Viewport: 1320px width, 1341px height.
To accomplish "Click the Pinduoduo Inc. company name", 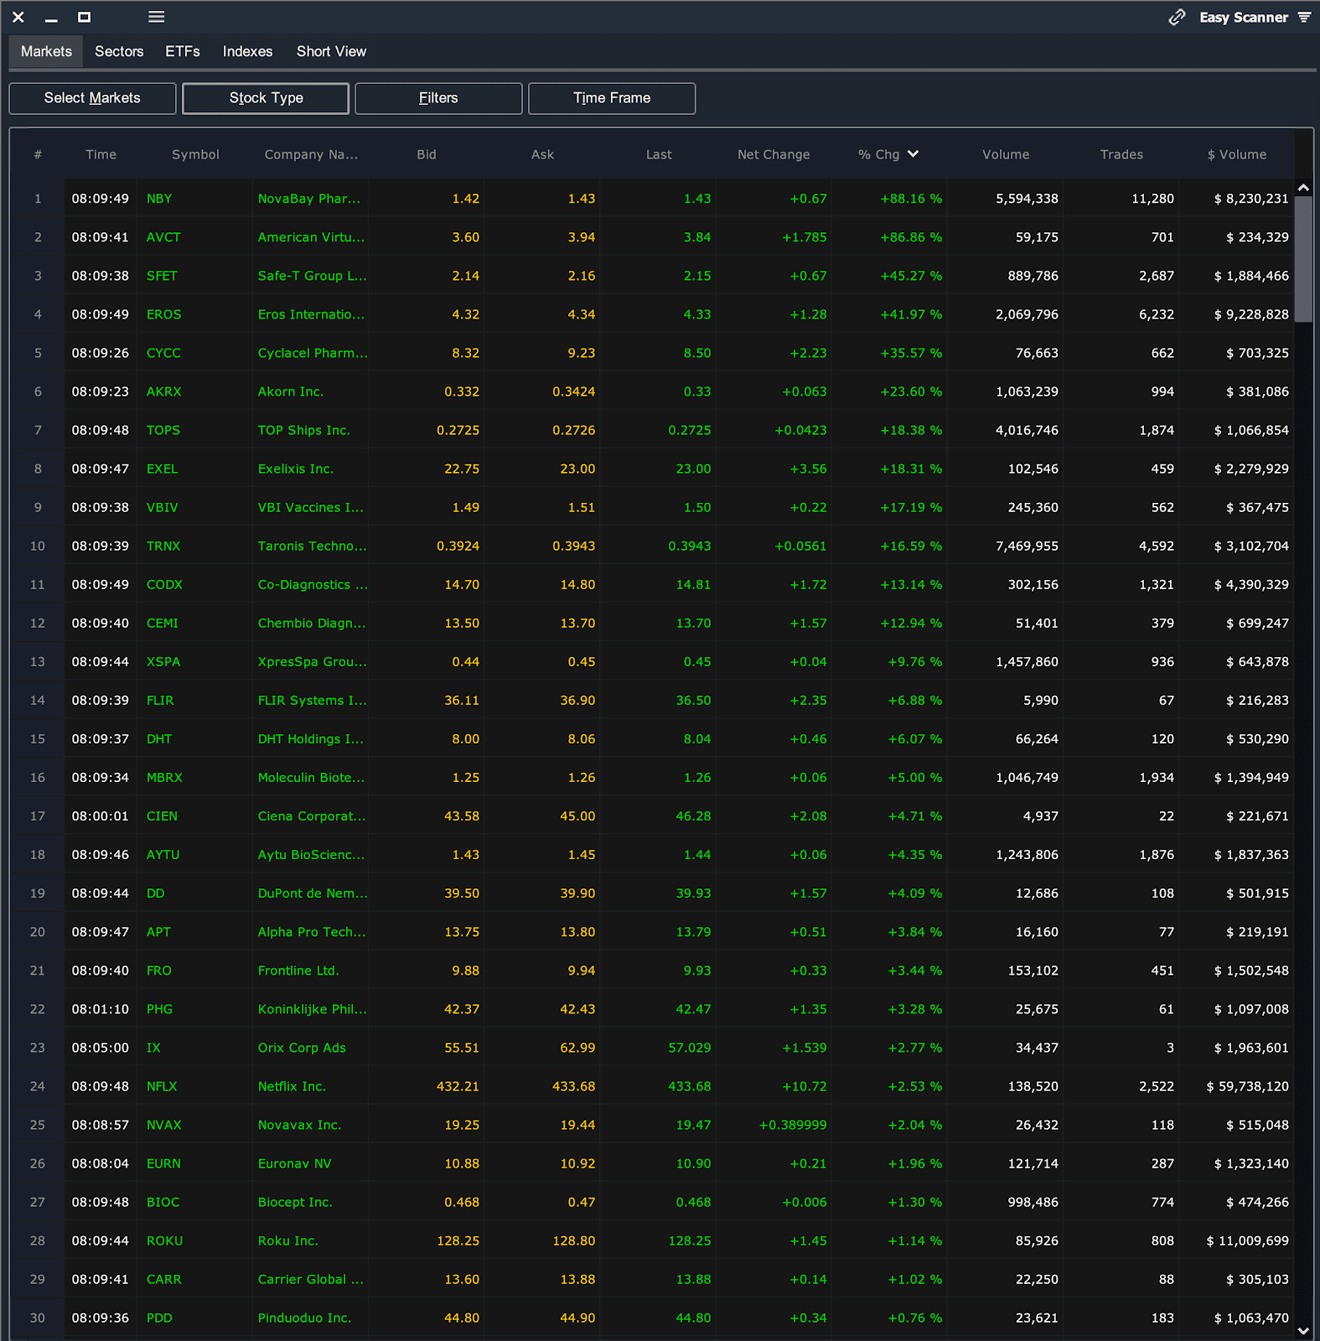I will (304, 1317).
